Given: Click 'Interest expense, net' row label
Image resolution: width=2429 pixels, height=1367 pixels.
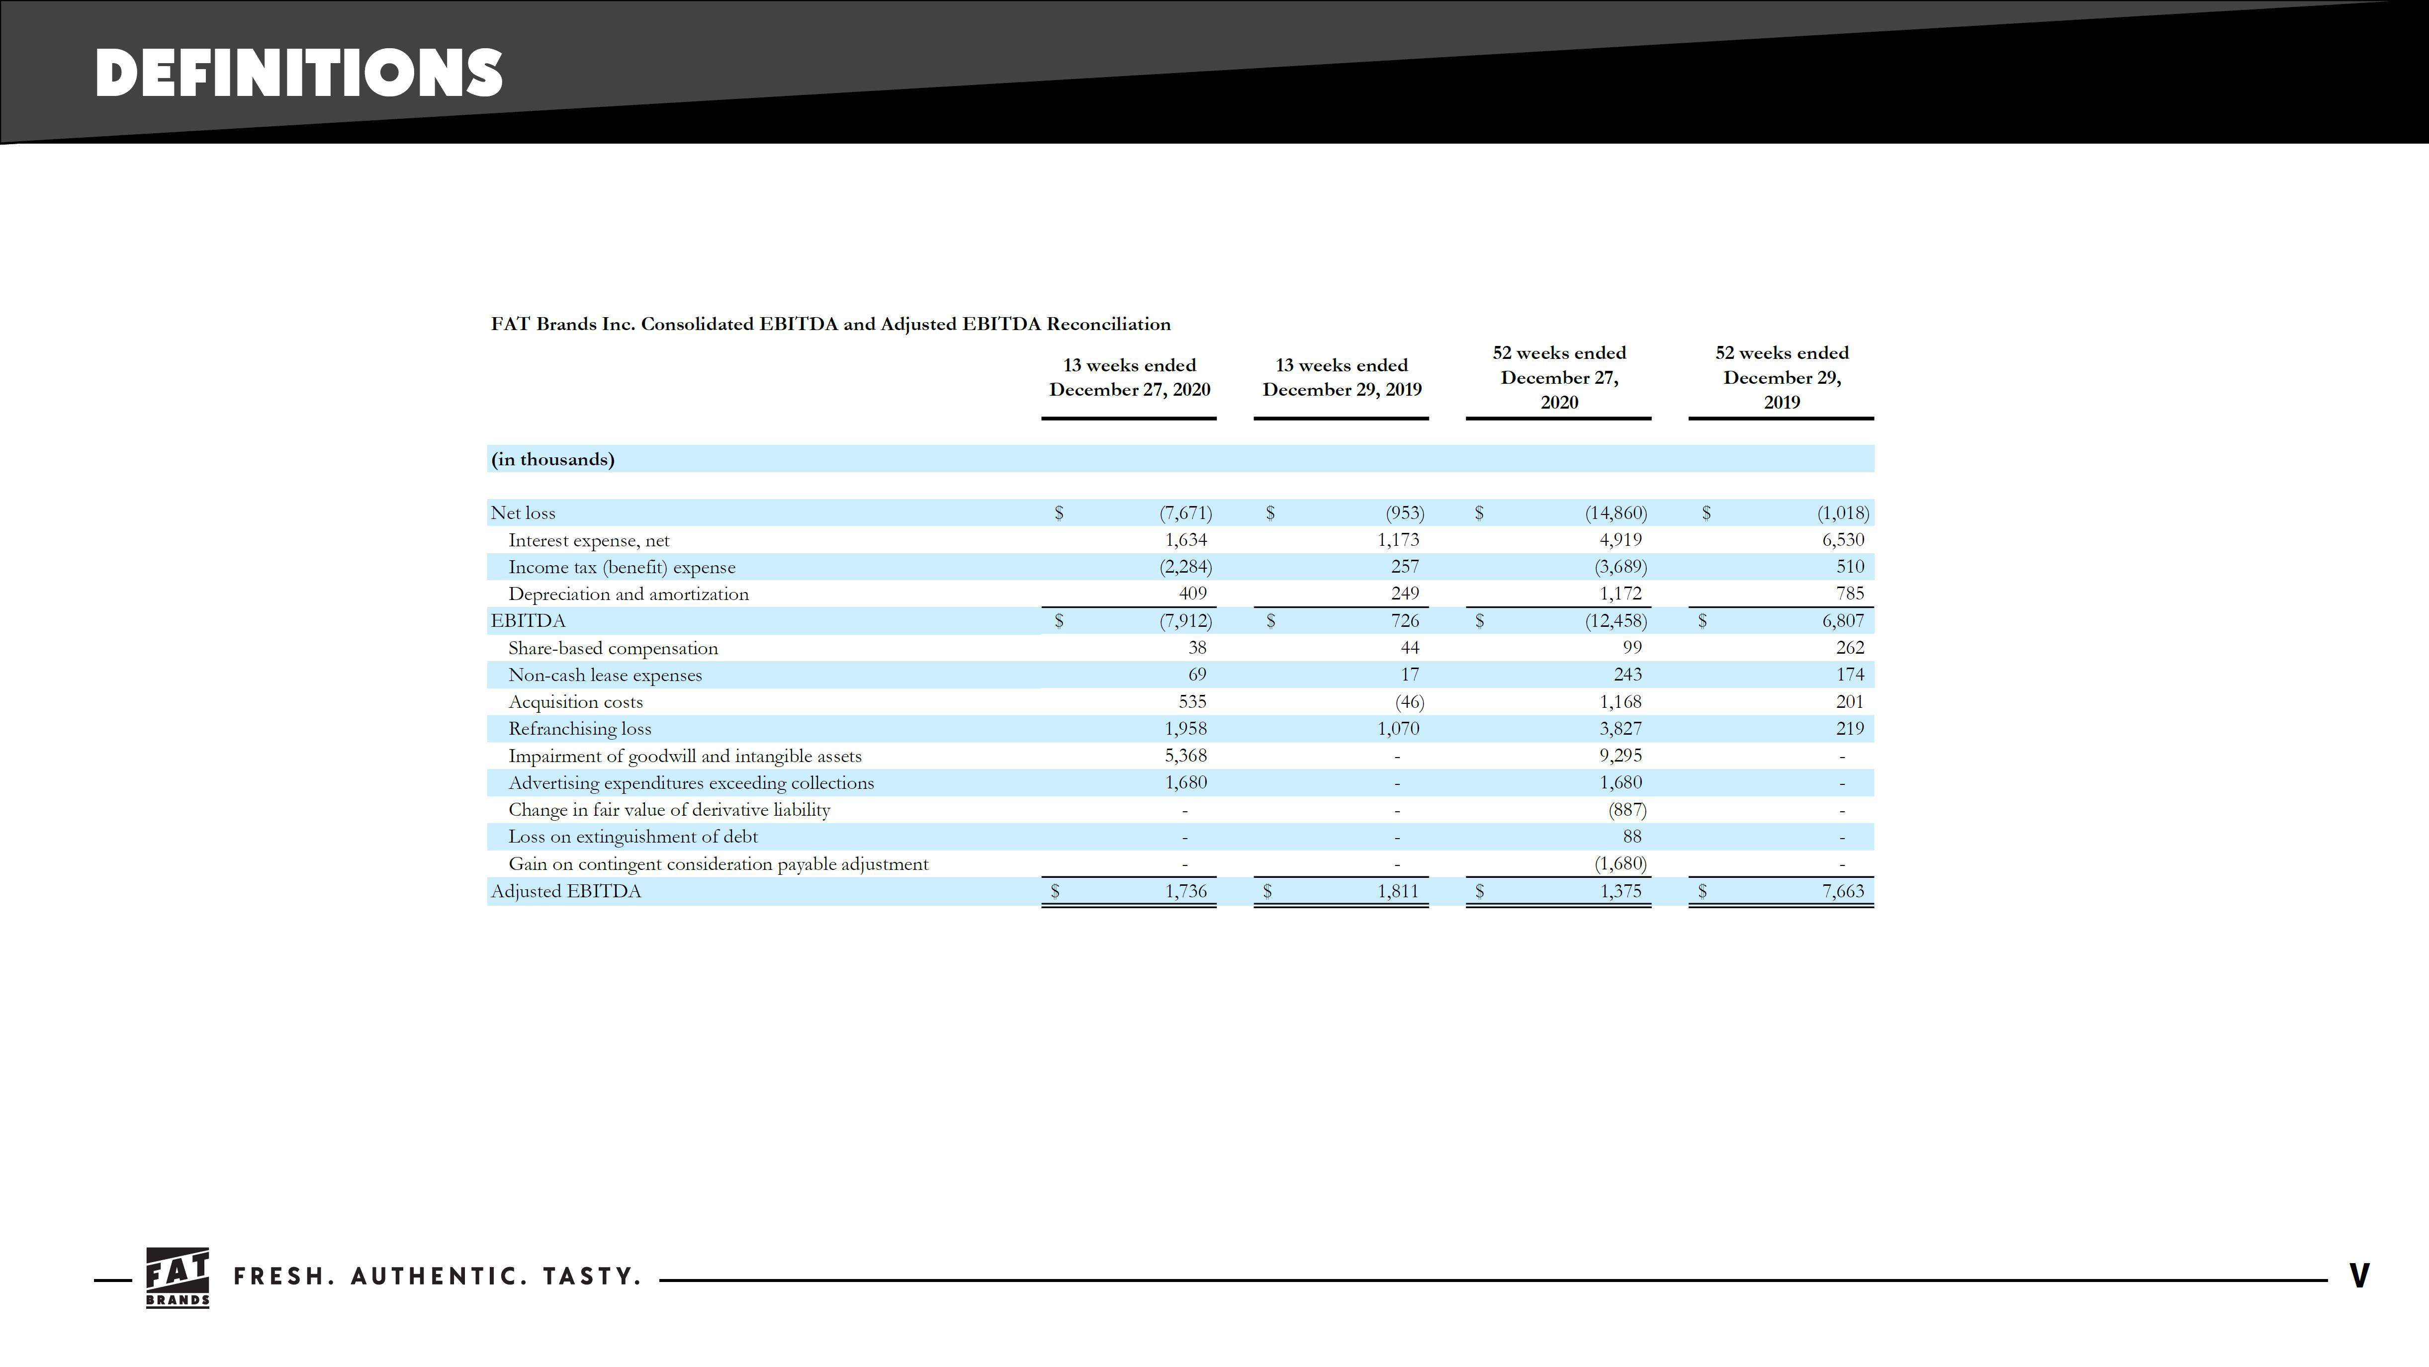Looking at the screenshot, I should tap(588, 540).
